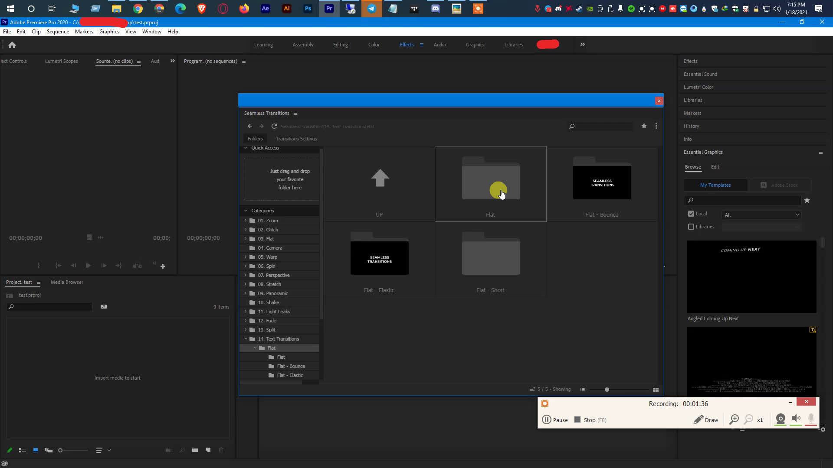Viewport: 833px width, 468px height.
Task: Switch Project panel to freeform view
Action: coord(49,450)
